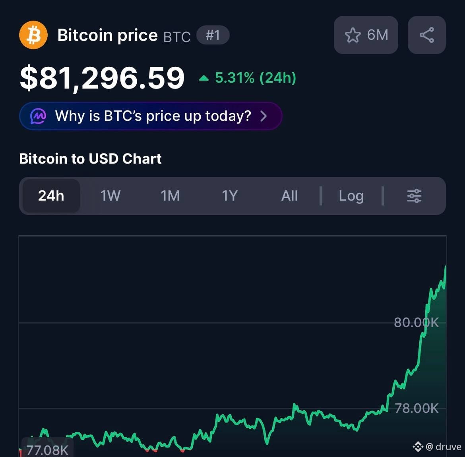
Task: Click the 80.00K gridline label
Action: click(x=416, y=322)
